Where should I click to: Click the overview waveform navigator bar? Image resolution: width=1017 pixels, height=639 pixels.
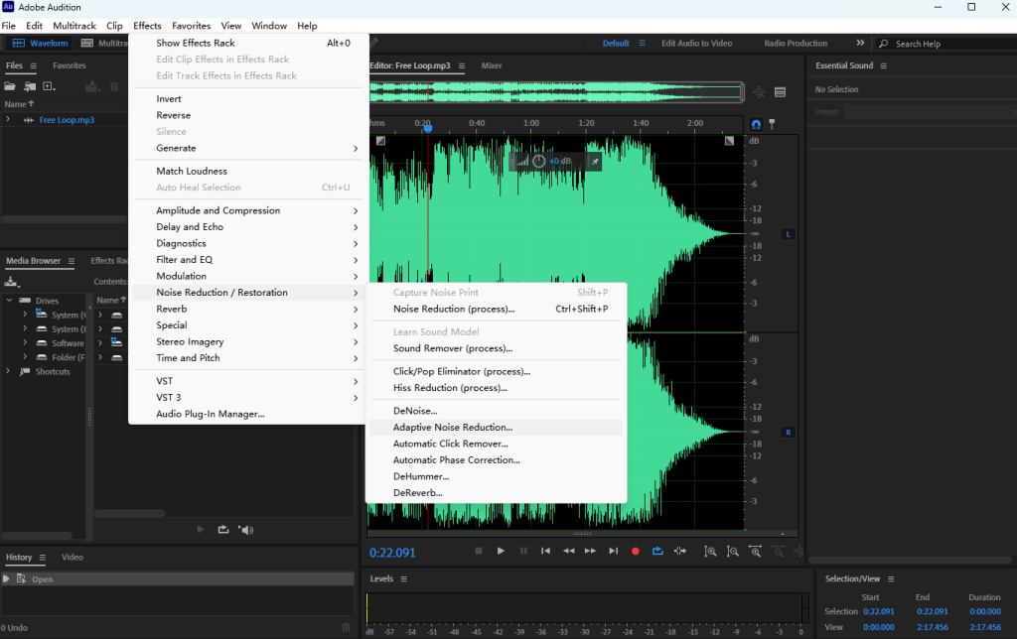(x=556, y=92)
